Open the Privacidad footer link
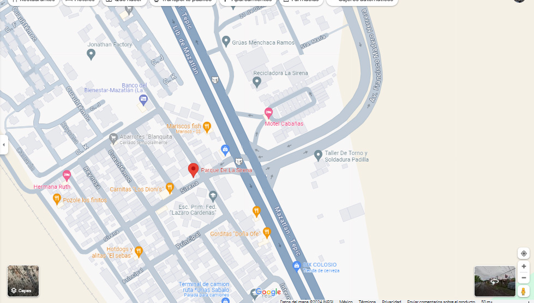This screenshot has width=534, height=303. (x=391, y=301)
